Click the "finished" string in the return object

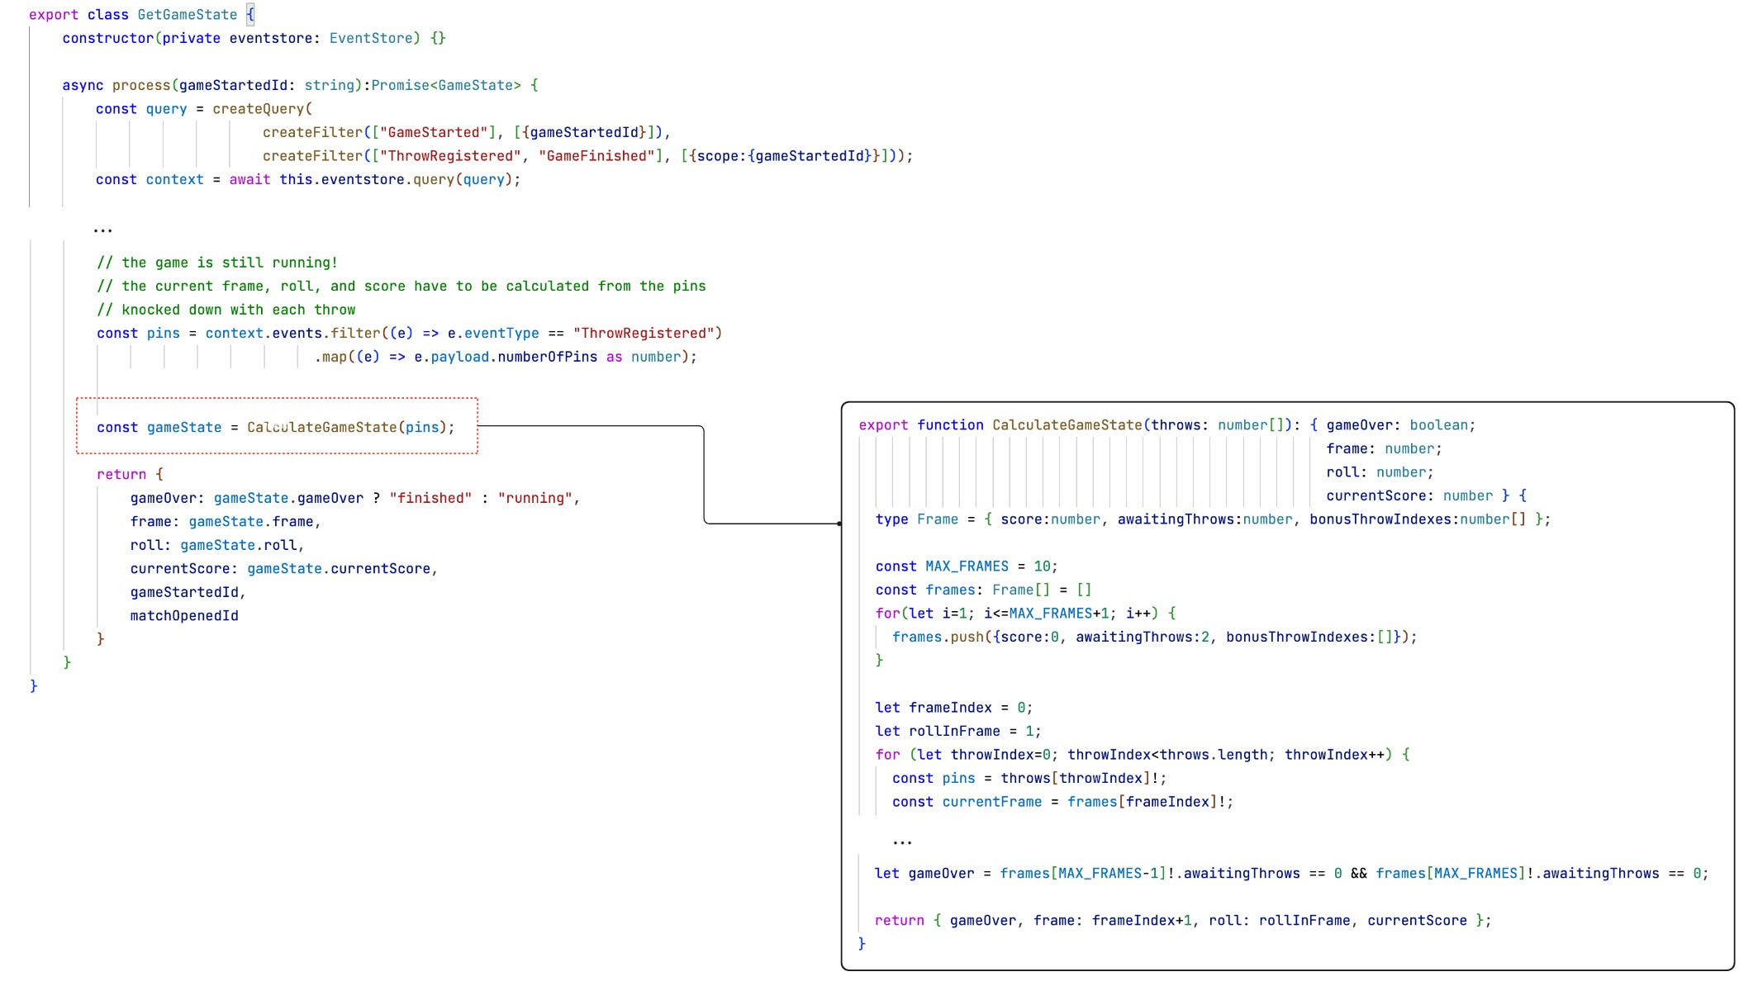click(430, 498)
